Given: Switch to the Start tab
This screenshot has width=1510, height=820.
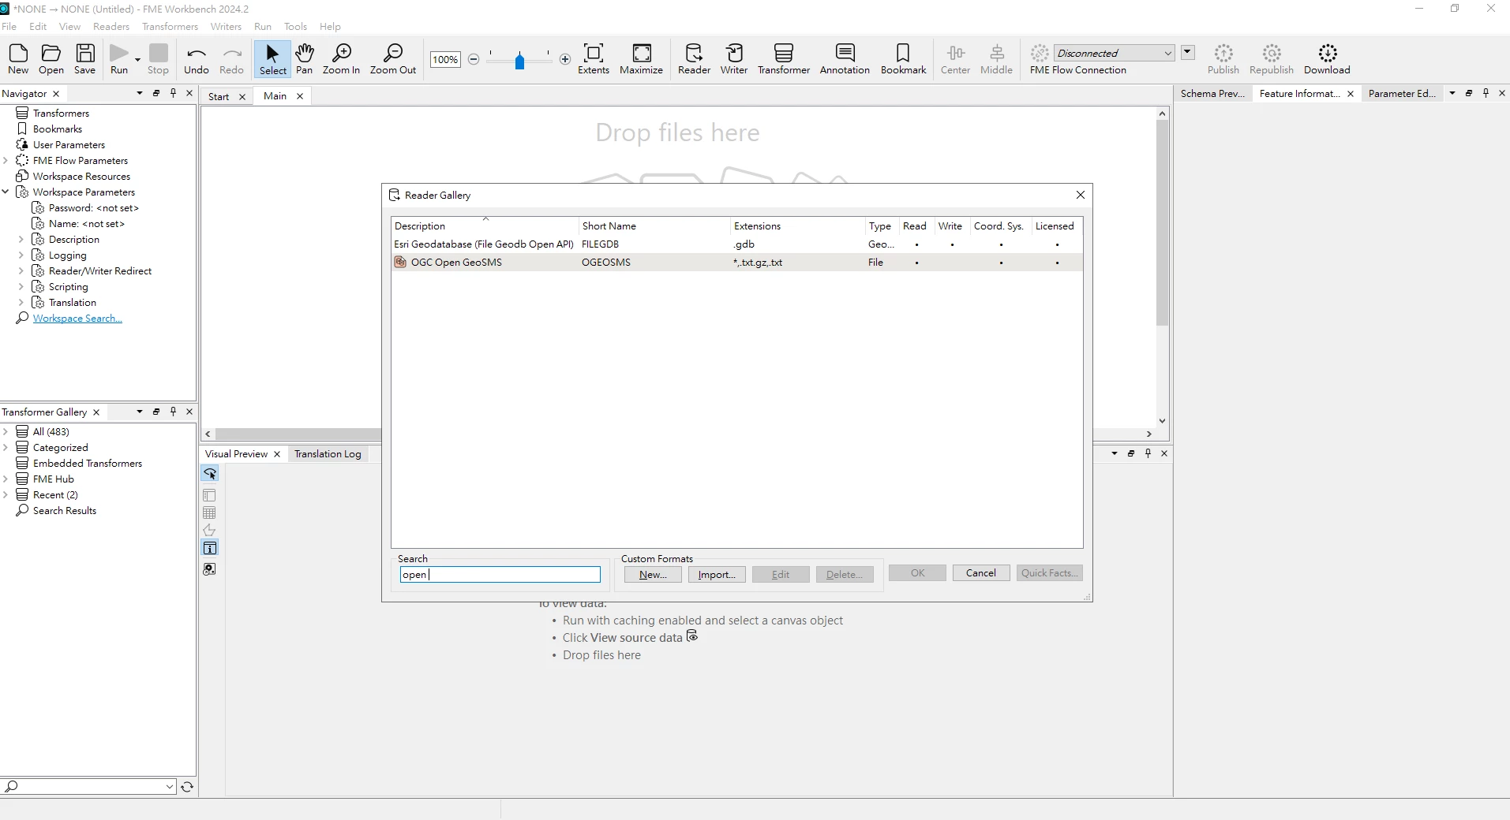Looking at the screenshot, I should pyautogui.click(x=219, y=96).
